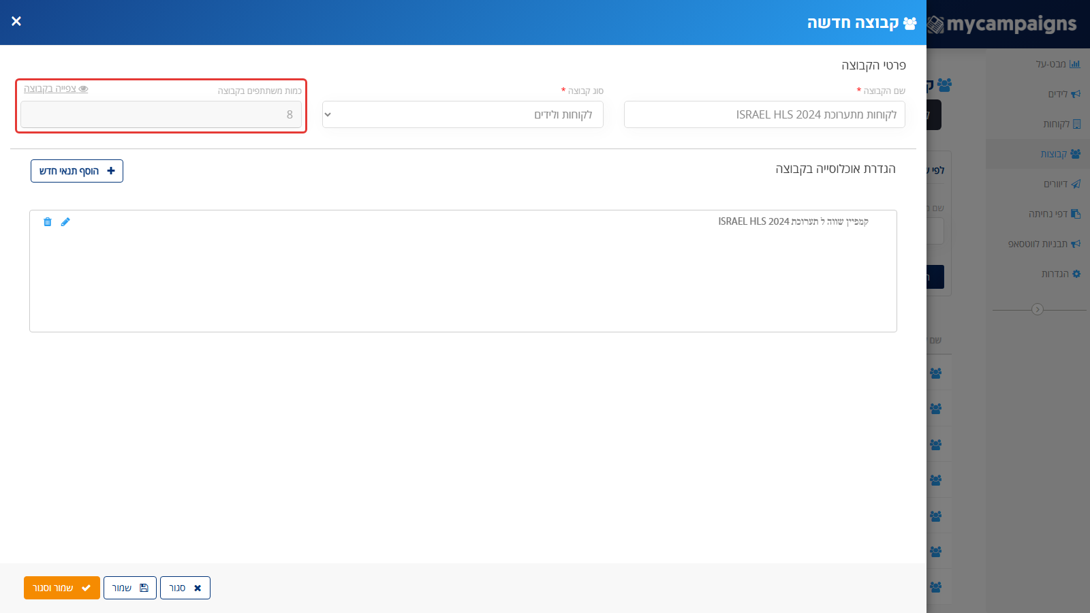Open the סוג הקבוצה dropdown

(463, 114)
